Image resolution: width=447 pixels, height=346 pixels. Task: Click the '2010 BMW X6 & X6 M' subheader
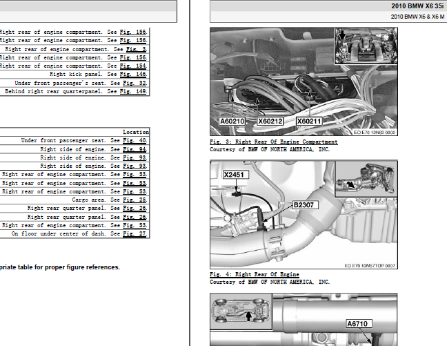417,17
